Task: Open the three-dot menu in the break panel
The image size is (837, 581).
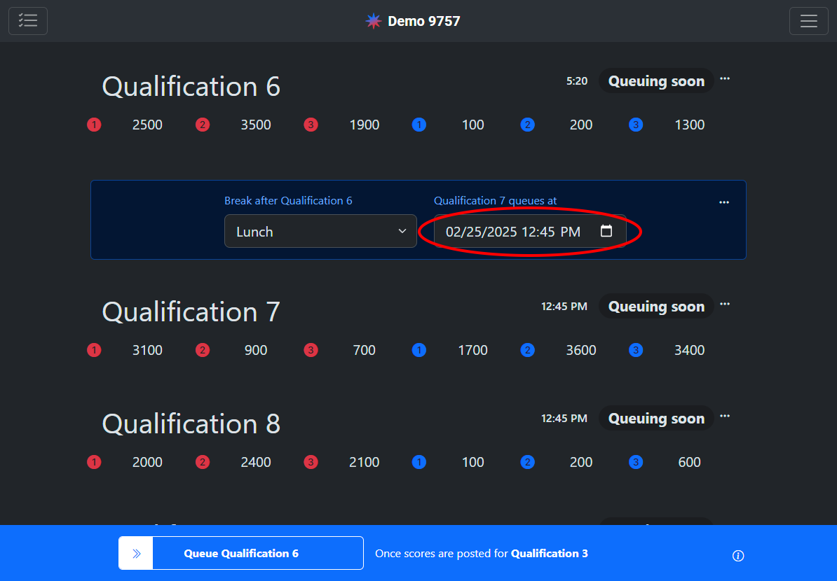Action: point(724,202)
